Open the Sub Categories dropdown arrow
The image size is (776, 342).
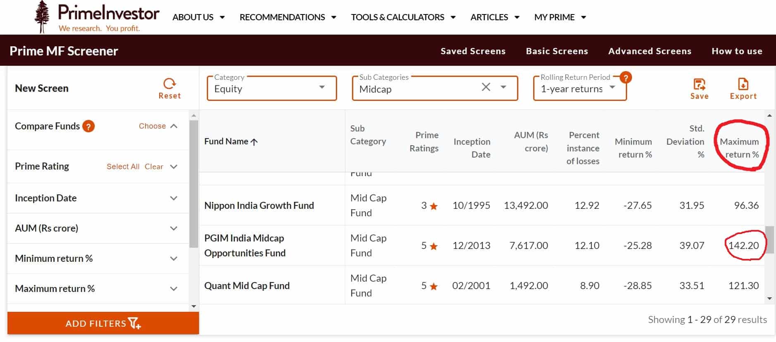(503, 87)
